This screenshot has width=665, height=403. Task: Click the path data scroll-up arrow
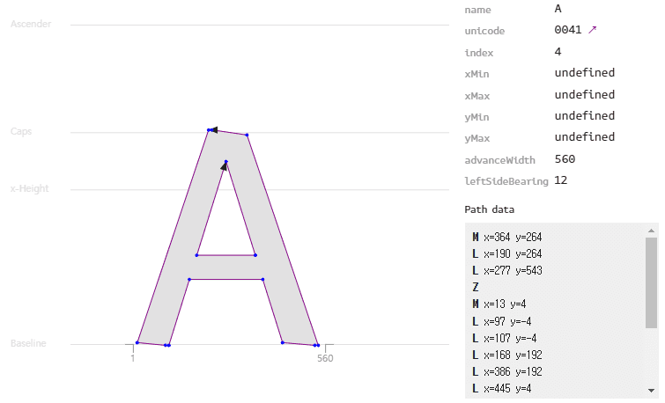pyautogui.click(x=652, y=231)
